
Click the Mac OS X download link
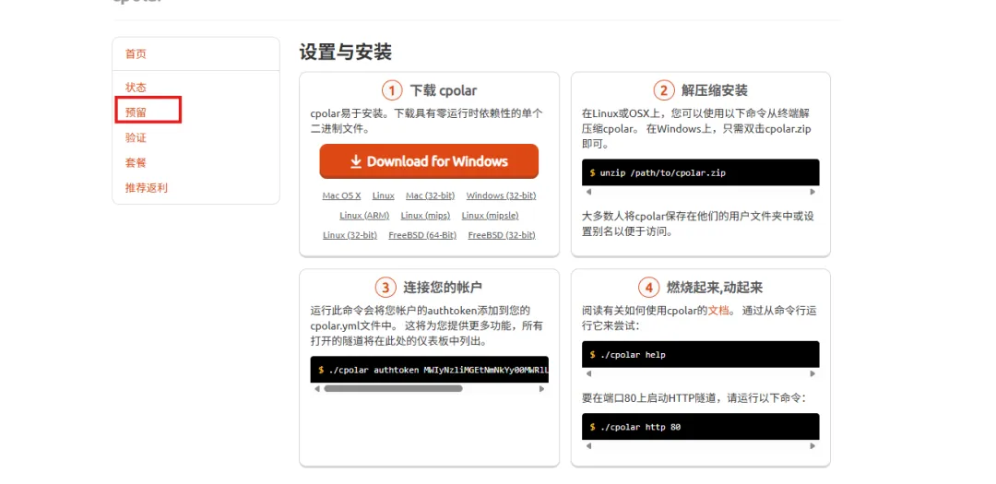tap(342, 195)
